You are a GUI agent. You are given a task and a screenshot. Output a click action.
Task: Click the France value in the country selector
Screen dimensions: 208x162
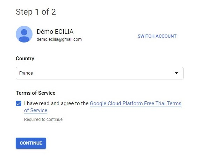[x=26, y=73]
